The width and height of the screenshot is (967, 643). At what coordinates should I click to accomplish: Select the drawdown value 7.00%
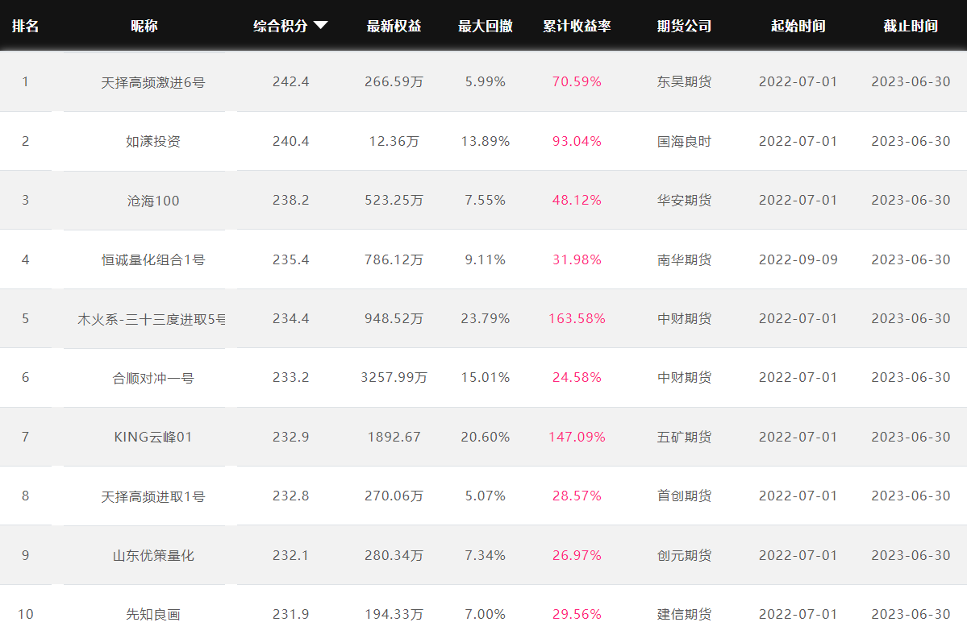486,614
